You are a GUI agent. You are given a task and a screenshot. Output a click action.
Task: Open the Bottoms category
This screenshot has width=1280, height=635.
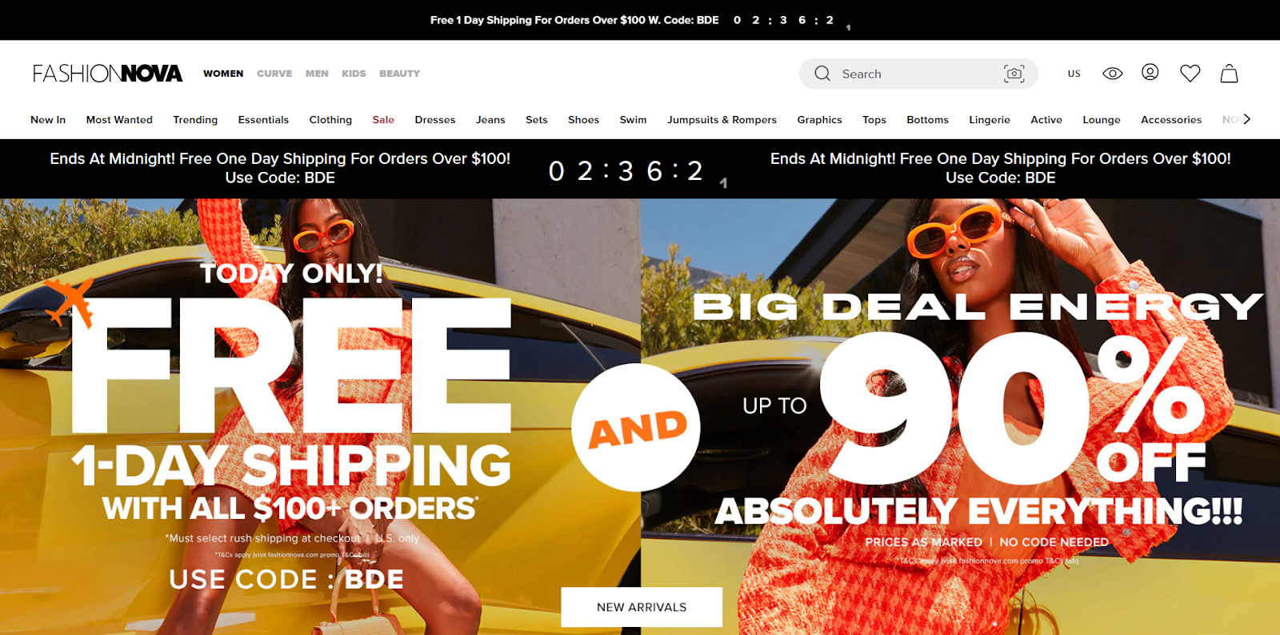[x=927, y=120]
